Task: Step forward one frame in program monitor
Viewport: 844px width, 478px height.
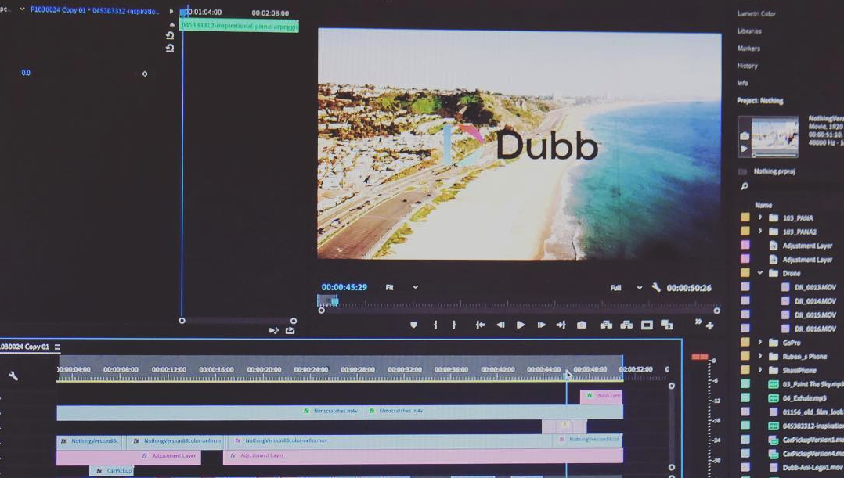Action: pos(542,325)
